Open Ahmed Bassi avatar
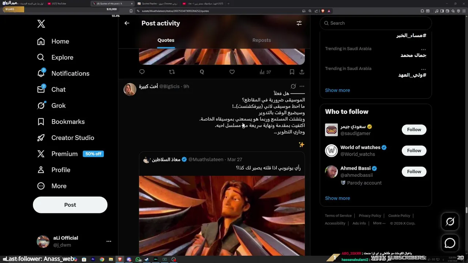The height and width of the screenshot is (263, 468). (332, 172)
